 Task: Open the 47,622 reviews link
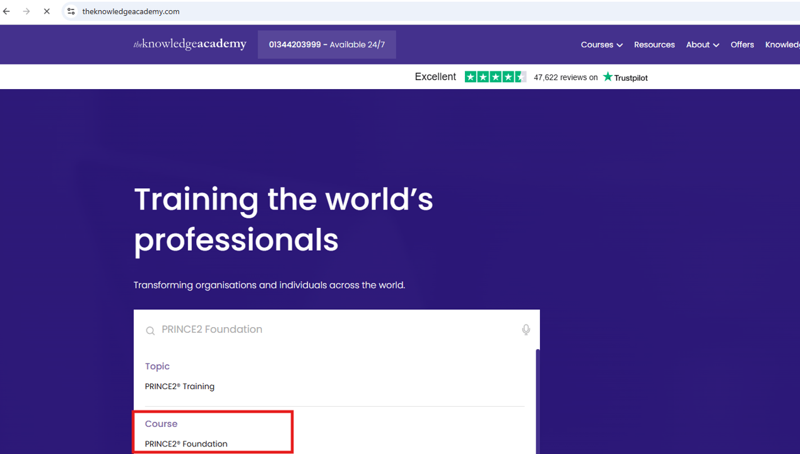pos(566,78)
